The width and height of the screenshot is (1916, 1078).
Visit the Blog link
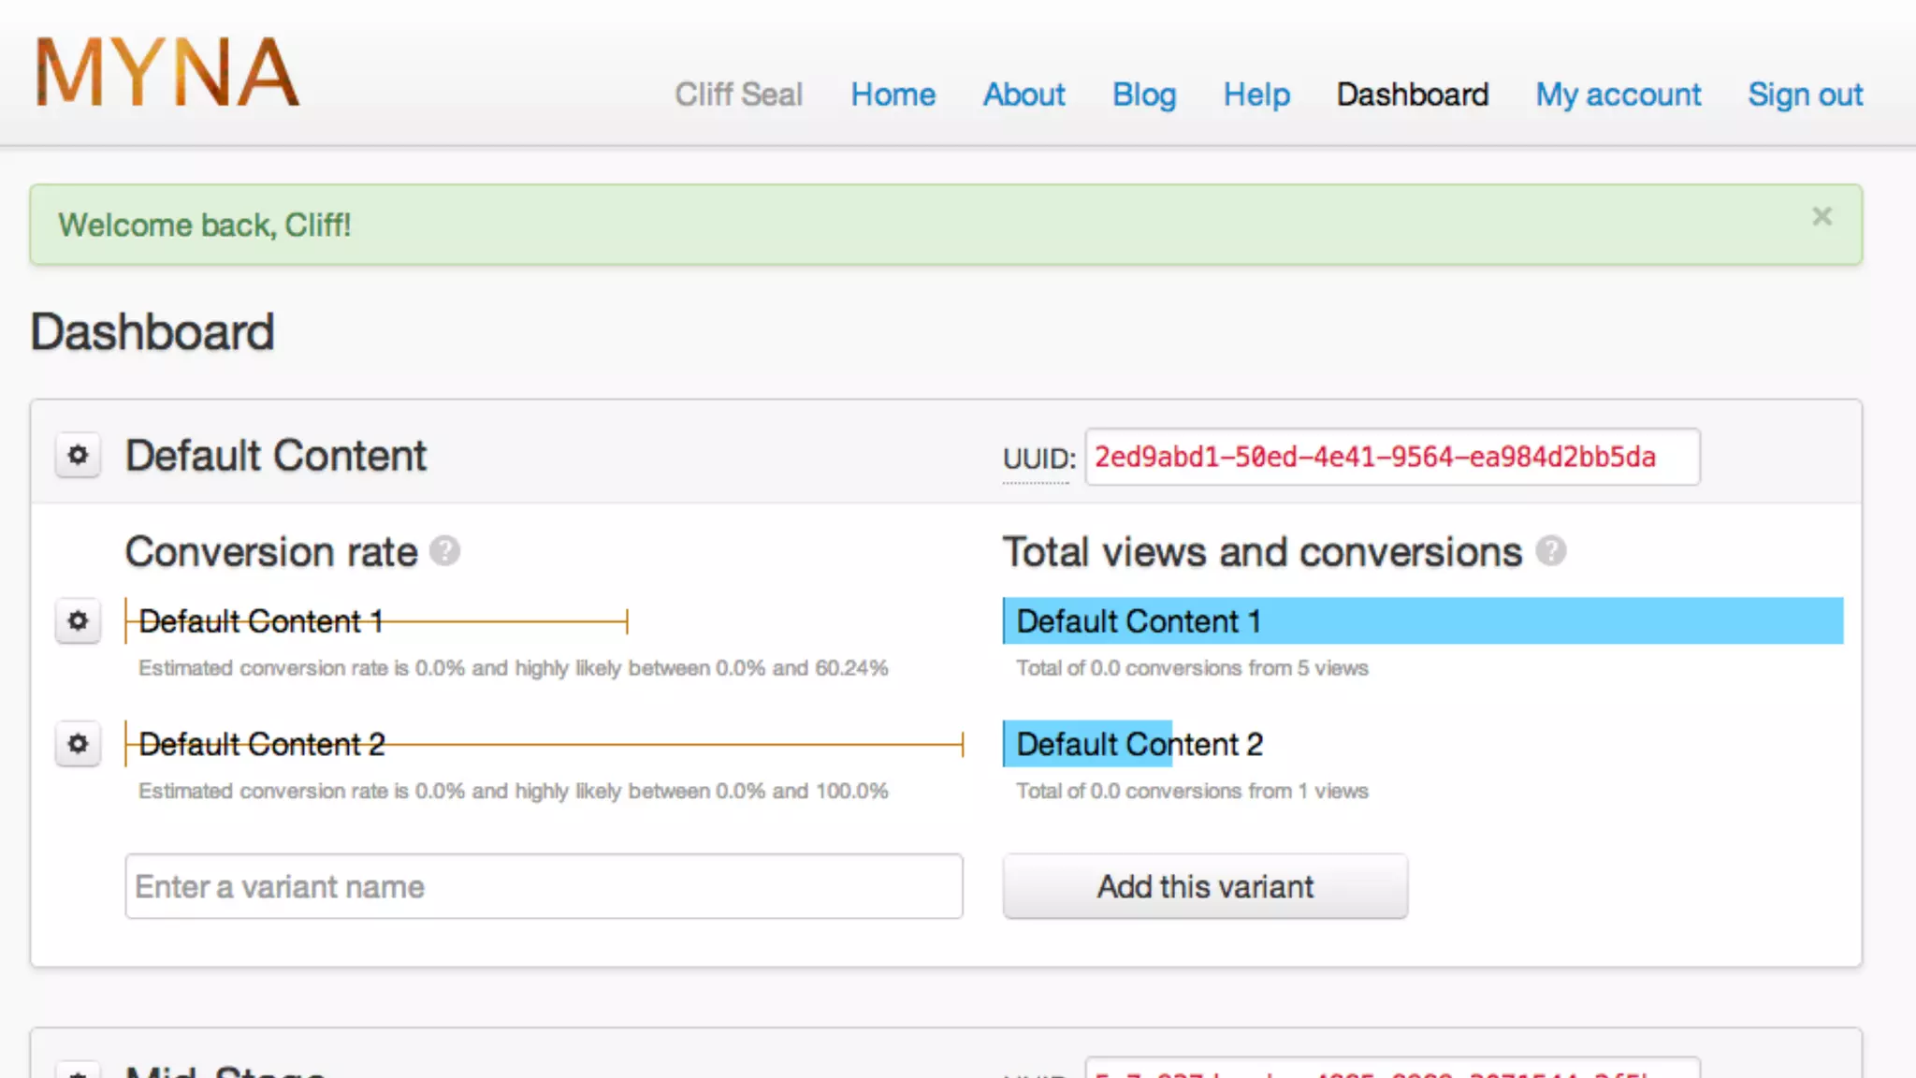tap(1143, 95)
